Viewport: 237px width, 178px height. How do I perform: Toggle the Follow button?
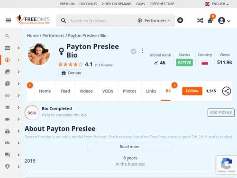(x=192, y=91)
